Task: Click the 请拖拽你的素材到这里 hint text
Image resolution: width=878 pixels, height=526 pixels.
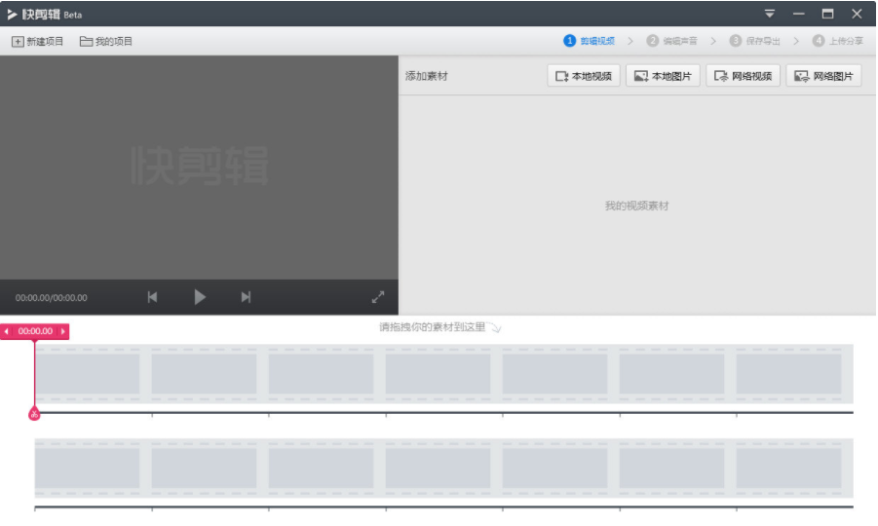Action: point(433,327)
